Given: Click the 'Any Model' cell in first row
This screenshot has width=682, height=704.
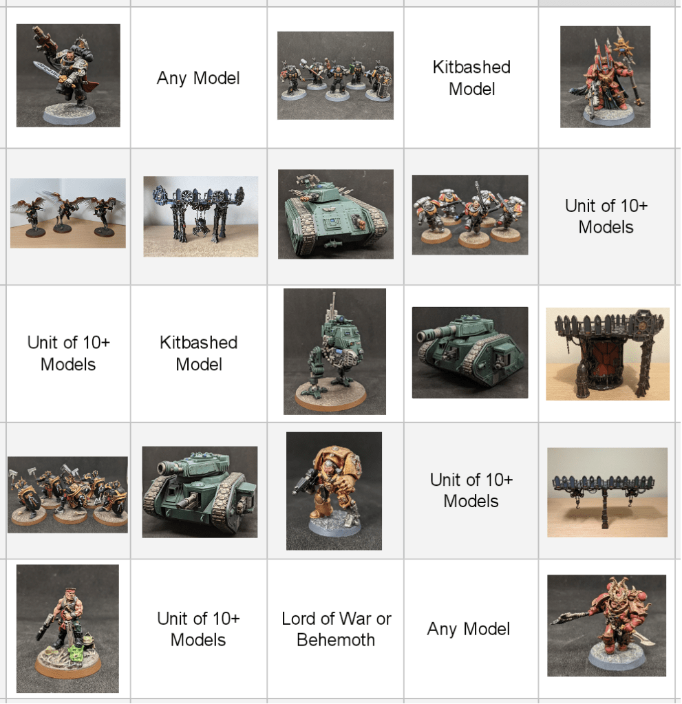Looking at the screenshot, I should [x=198, y=78].
